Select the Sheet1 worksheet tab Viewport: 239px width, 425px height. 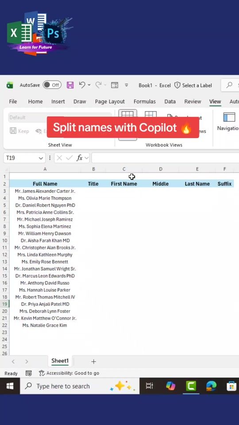pyautogui.click(x=60, y=361)
